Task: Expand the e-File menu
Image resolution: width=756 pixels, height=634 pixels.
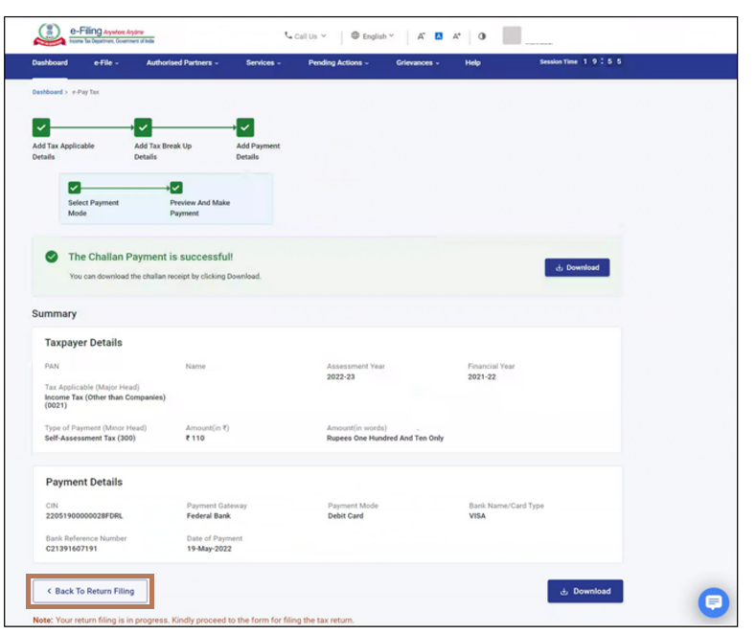Action: coord(106,63)
